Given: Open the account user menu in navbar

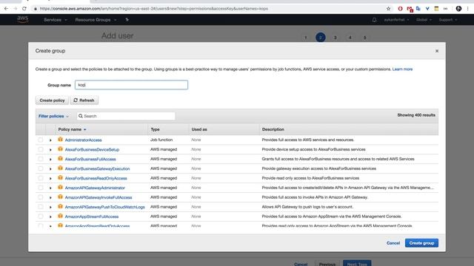Looking at the screenshot, I should [396, 20].
